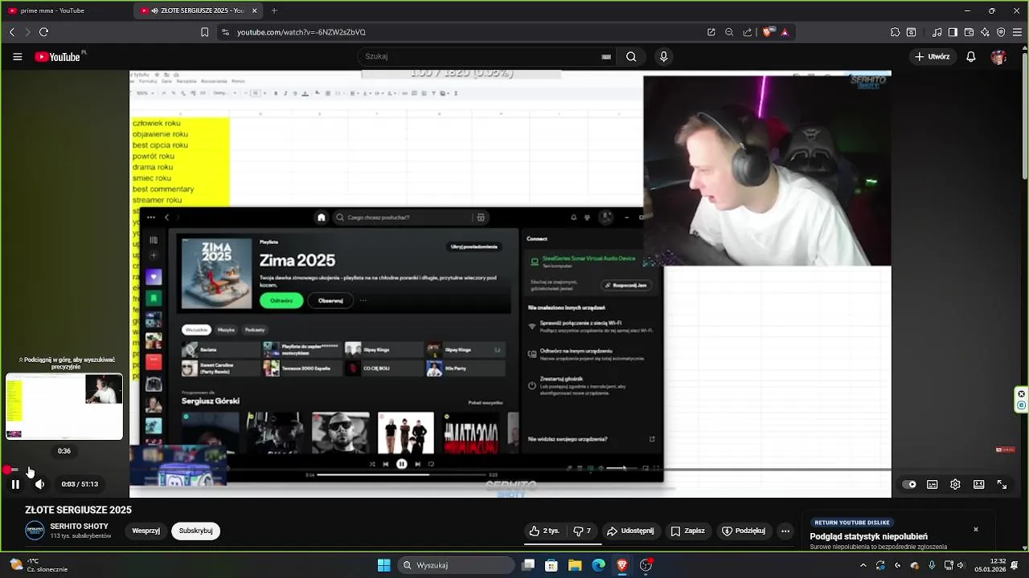
Task: Click the YouTube search magnifier button
Action: (x=631, y=57)
